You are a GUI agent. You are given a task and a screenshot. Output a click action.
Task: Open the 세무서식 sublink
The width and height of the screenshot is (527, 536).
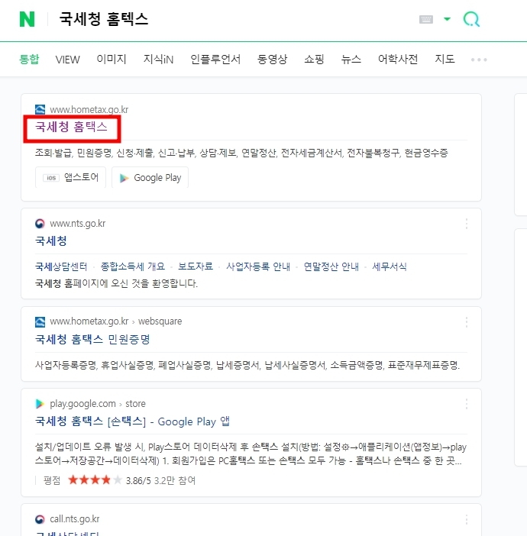tap(390, 266)
